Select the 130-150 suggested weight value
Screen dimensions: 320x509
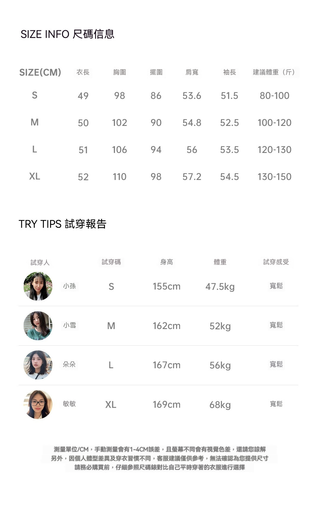click(x=274, y=177)
